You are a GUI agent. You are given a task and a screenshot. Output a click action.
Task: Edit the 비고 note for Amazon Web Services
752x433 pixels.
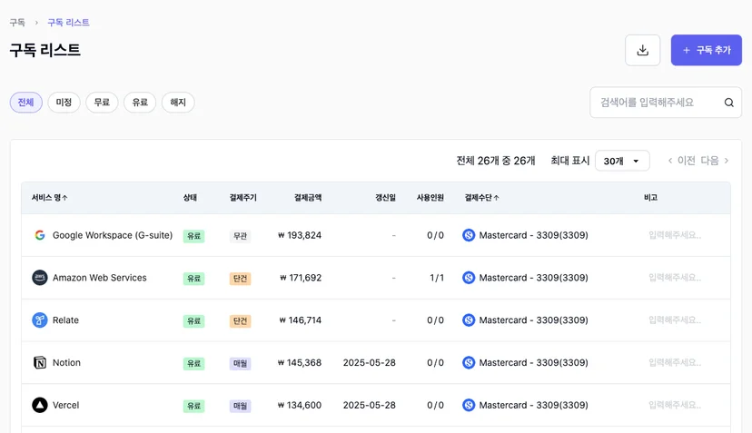tap(675, 278)
